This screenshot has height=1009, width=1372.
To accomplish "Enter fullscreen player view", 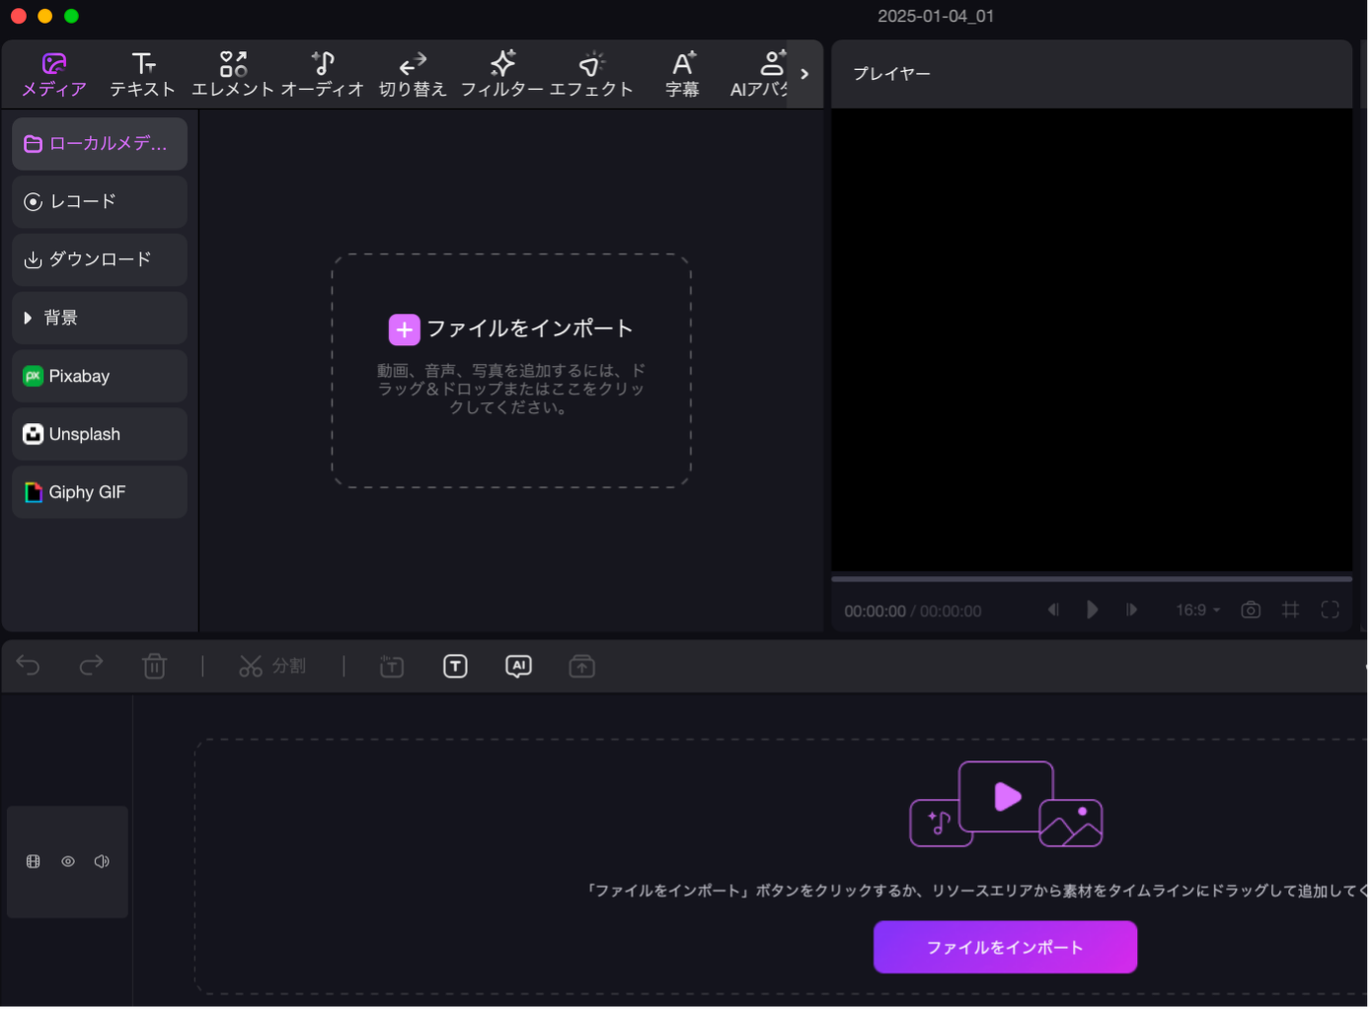I will pos(1330,611).
